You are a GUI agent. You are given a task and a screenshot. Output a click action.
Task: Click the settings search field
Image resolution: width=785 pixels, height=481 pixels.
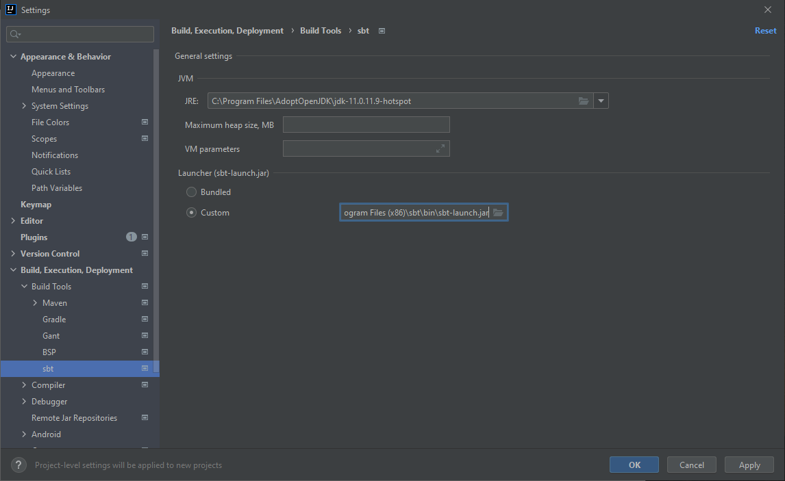coord(80,34)
